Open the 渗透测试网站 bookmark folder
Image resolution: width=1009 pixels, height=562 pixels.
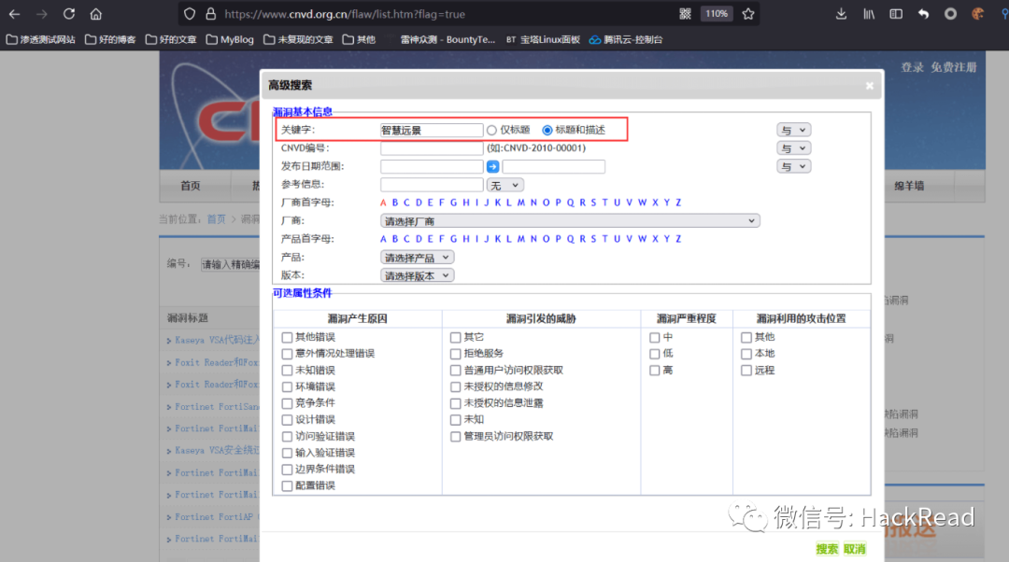41,39
